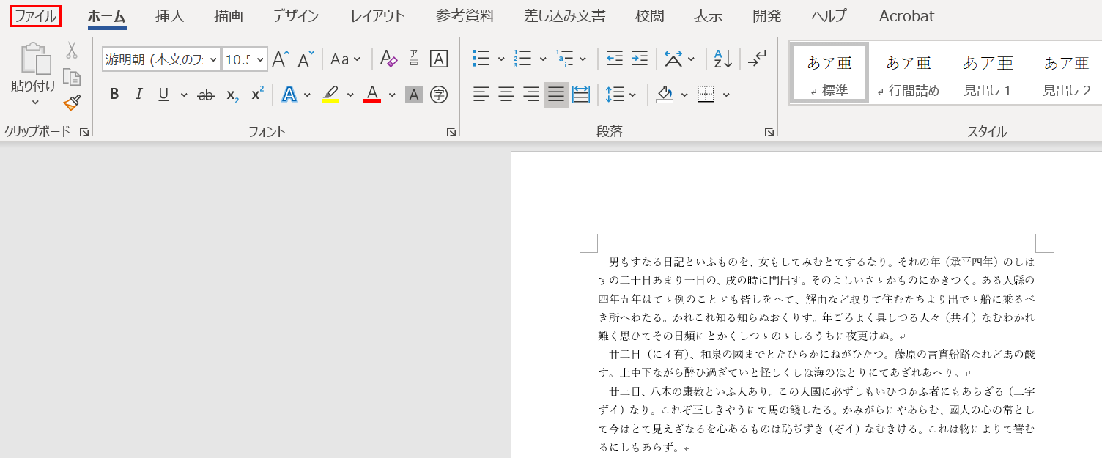Open line spacing options

(x=621, y=95)
